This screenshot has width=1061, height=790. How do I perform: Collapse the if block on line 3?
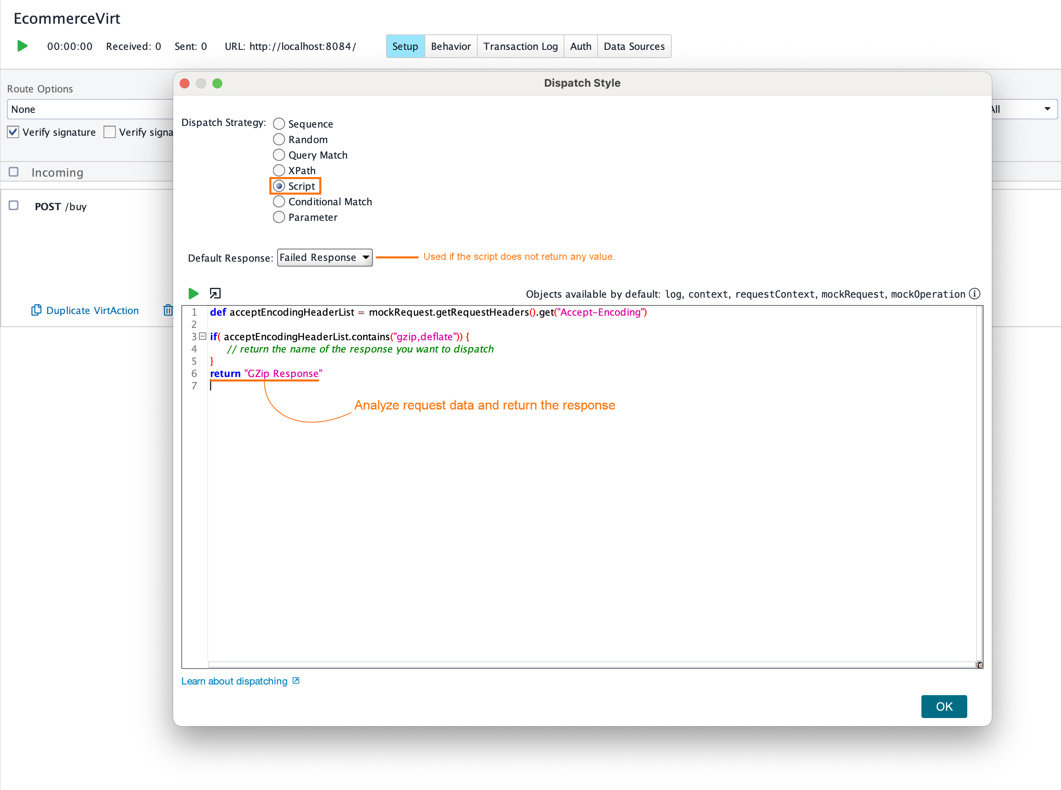pyautogui.click(x=203, y=336)
